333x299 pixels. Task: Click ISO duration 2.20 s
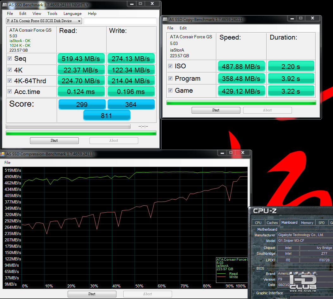tap(291, 66)
